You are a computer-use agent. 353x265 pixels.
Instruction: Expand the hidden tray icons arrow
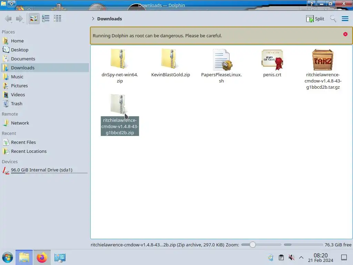click(301, 257)
